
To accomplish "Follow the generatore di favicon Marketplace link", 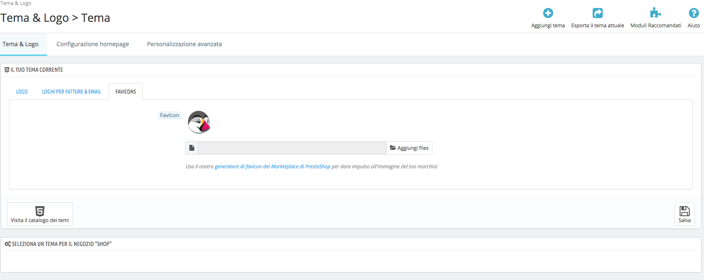I will point(272,167).
